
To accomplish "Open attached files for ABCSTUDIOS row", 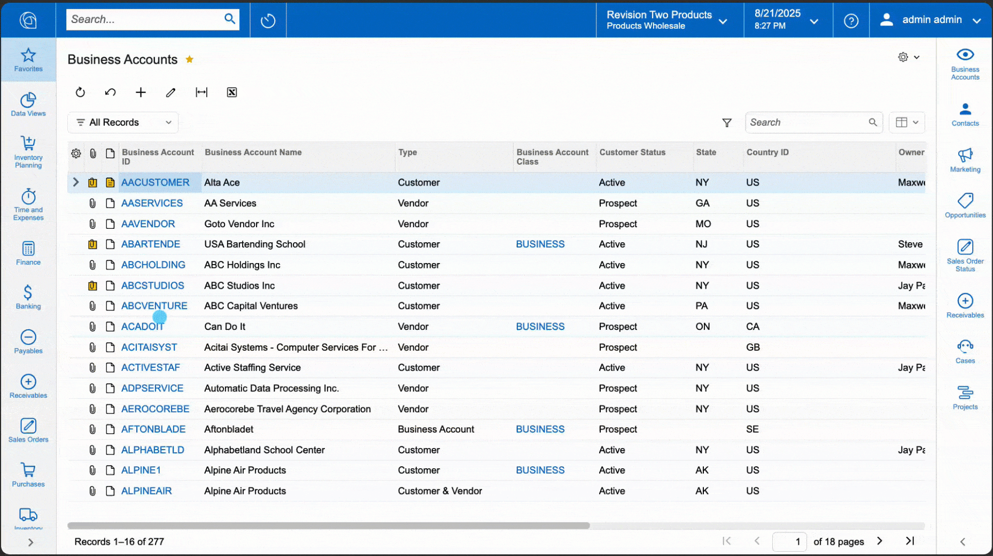I will 92,285.
